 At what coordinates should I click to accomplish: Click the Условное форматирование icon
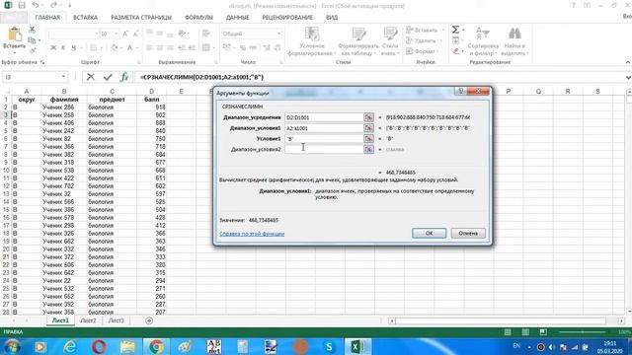coord(311,34)
